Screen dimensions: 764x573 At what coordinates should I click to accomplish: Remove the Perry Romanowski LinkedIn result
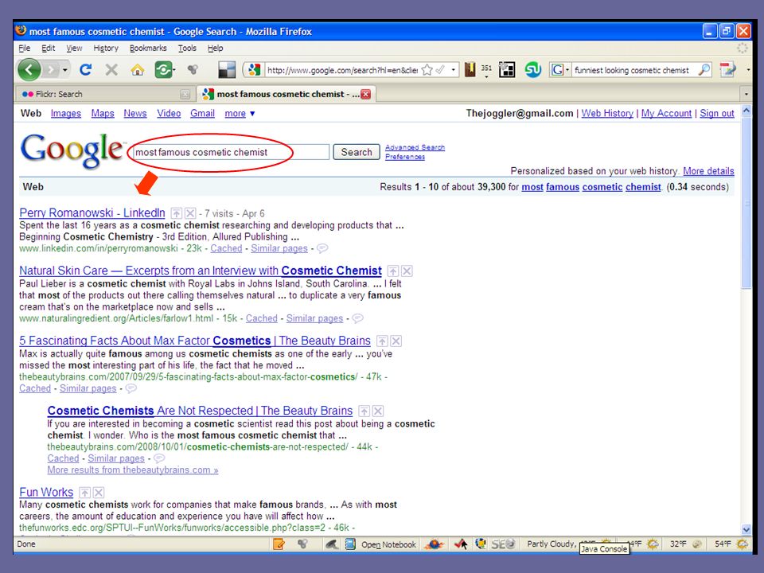coord(190,213)
